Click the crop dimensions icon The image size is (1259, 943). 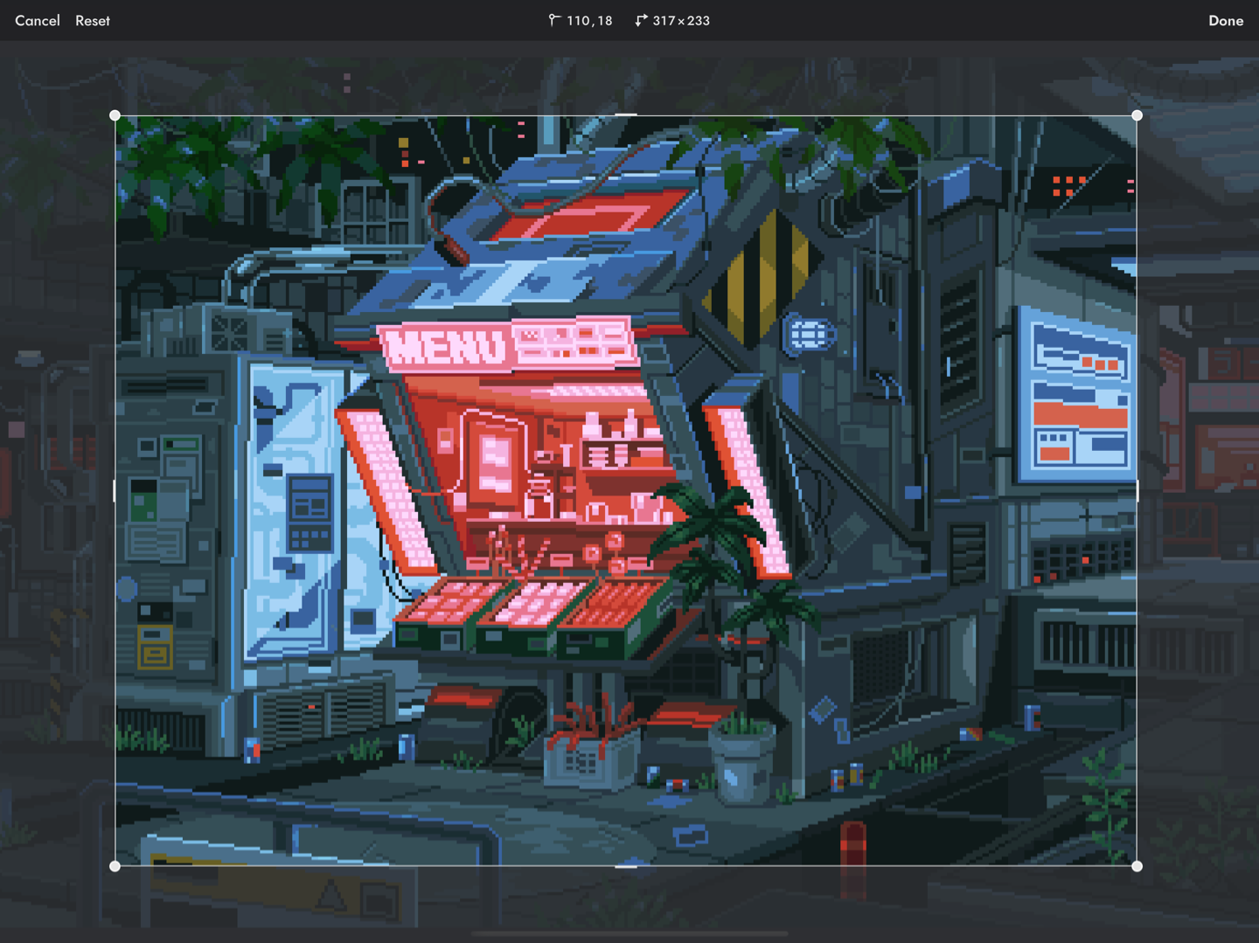pos(641,19)
